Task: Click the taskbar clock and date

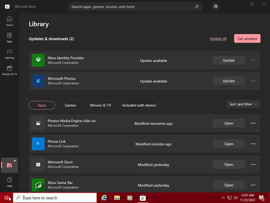Action: click(x=247, y=198)
